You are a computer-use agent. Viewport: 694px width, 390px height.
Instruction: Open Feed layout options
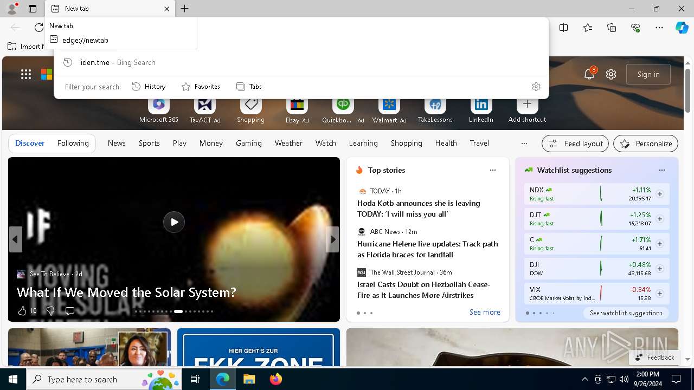point(575,144)
